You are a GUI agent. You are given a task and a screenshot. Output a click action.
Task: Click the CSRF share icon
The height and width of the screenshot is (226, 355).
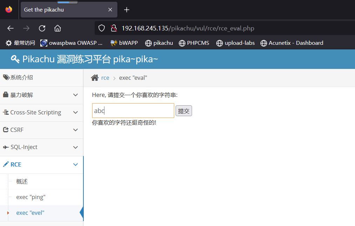pos(6,130)
